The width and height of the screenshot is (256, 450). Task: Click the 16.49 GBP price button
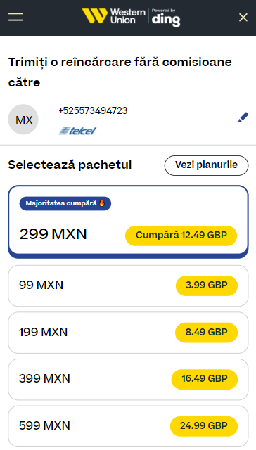(205, 379)
